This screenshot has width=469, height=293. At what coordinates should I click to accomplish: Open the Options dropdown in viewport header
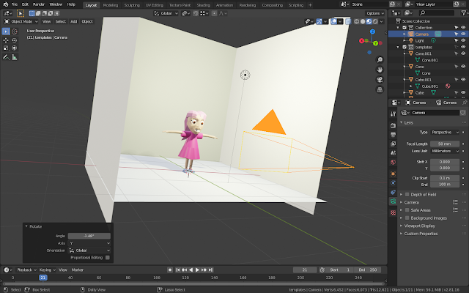[x=375, y=13]
